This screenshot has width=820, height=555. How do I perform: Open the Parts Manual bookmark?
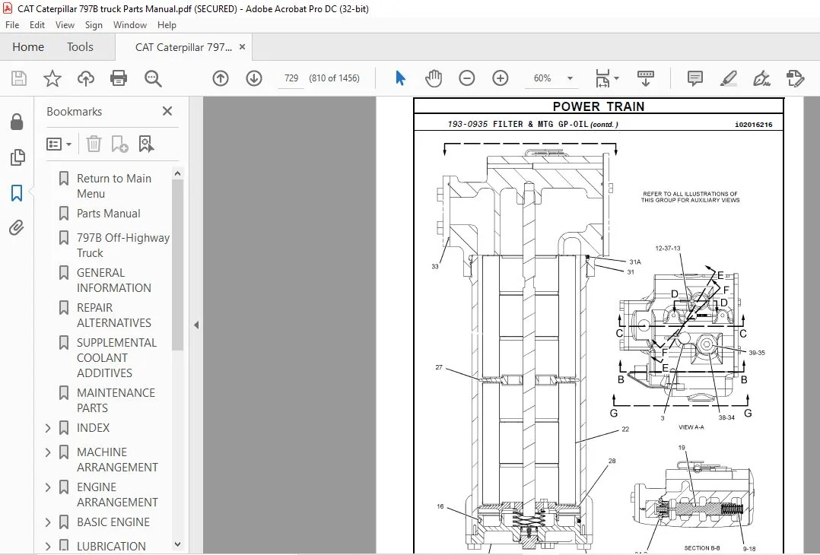108,214
